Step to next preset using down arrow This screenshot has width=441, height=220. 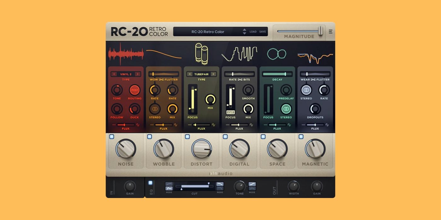click(x=244, y=34)
